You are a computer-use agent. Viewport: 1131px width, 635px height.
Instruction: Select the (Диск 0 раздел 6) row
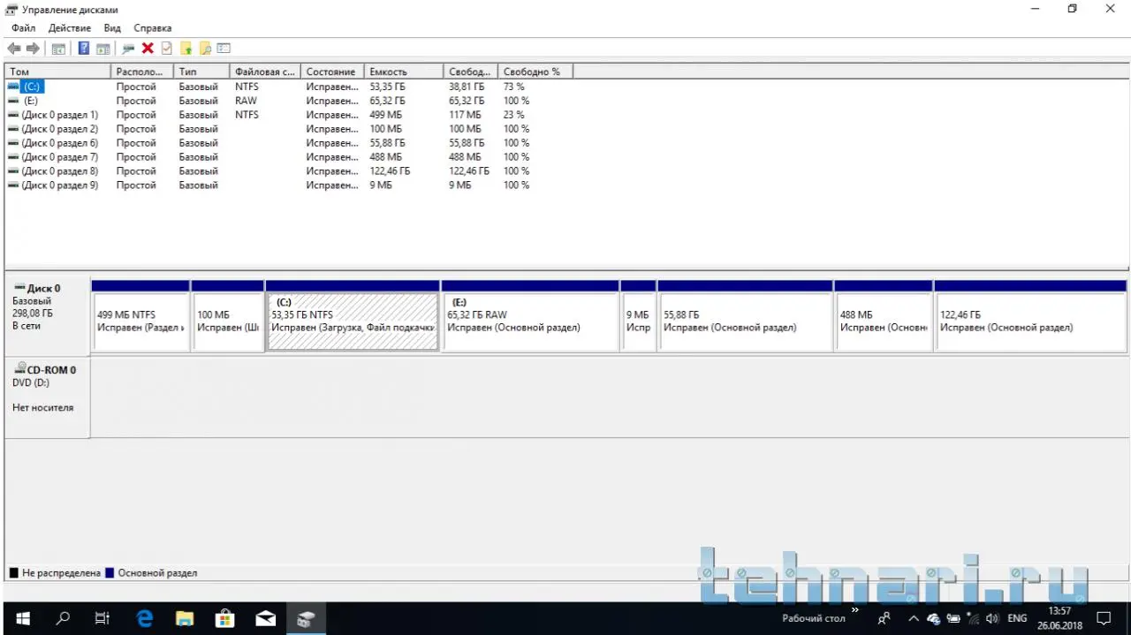(288, 143)
